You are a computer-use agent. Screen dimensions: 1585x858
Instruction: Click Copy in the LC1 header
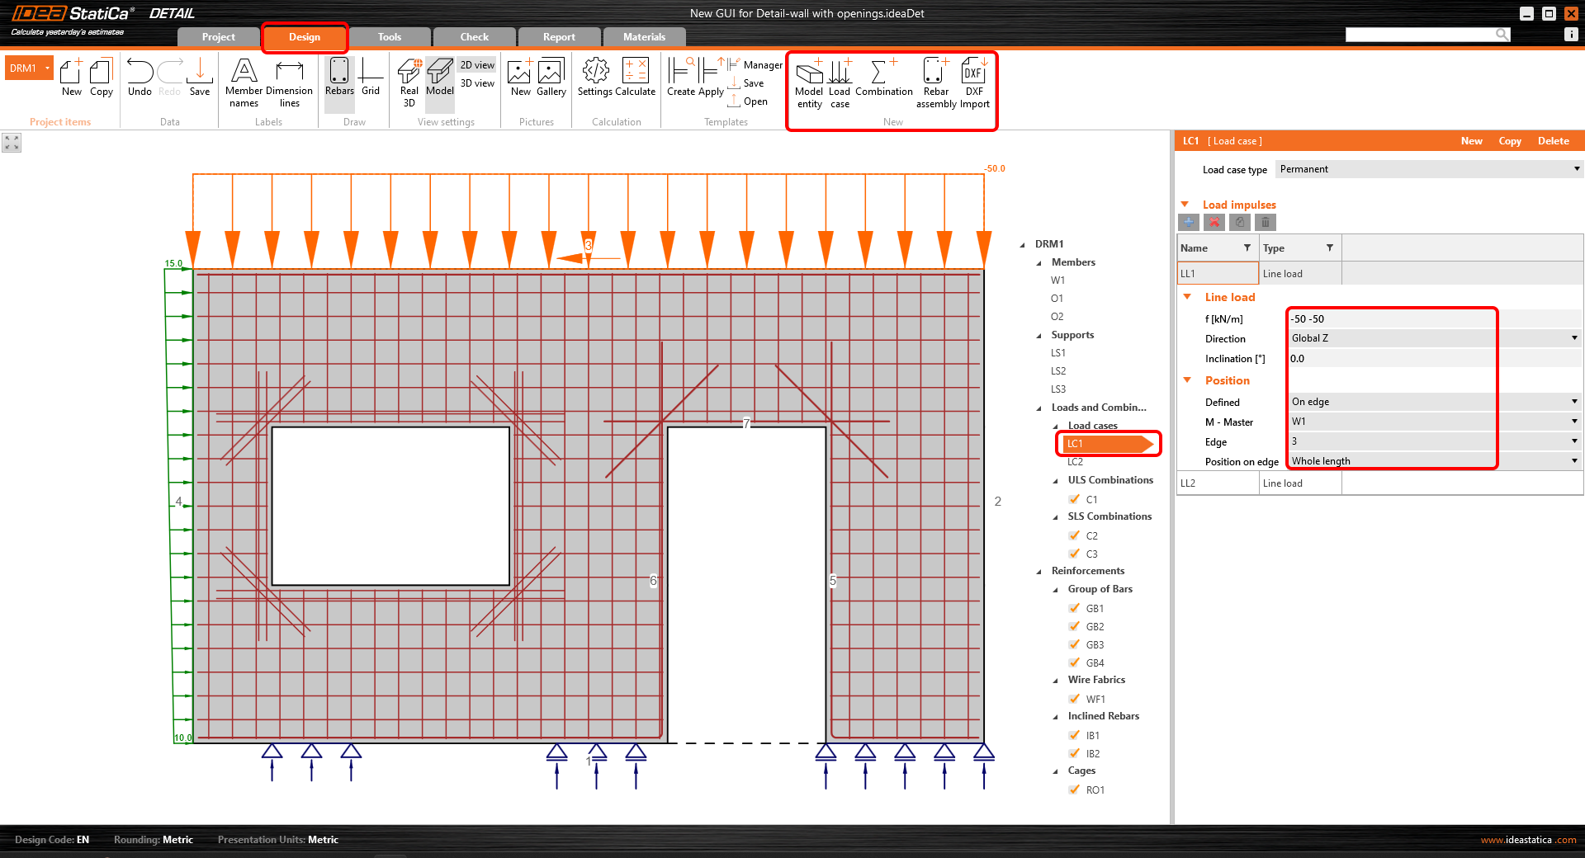coord(1509,141)
